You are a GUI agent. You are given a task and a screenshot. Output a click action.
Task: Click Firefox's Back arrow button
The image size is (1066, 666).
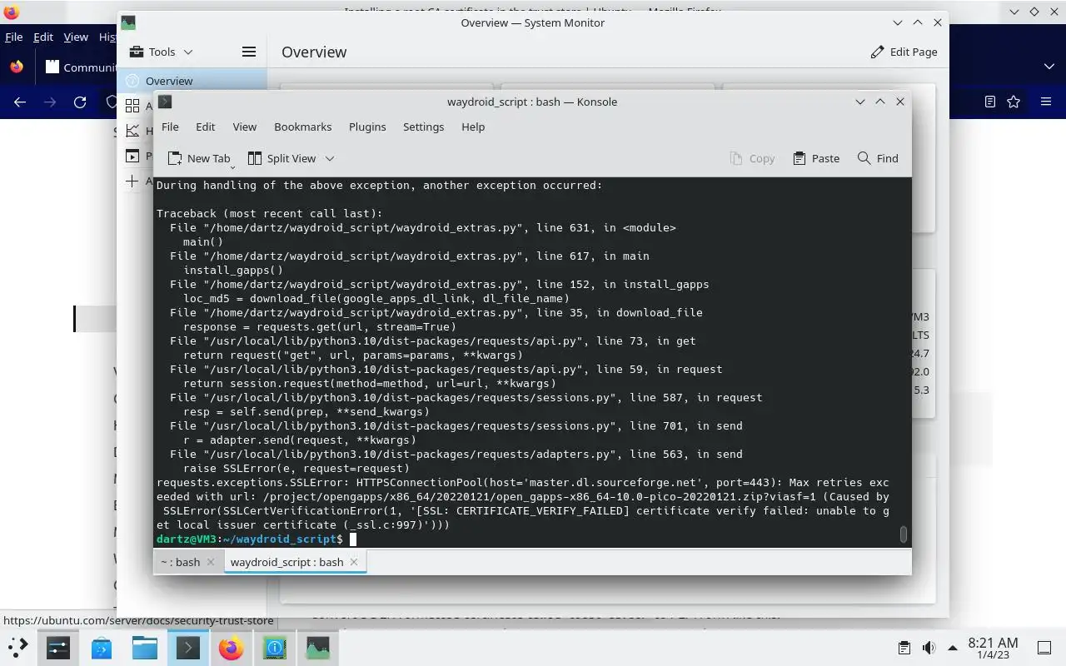20,102
